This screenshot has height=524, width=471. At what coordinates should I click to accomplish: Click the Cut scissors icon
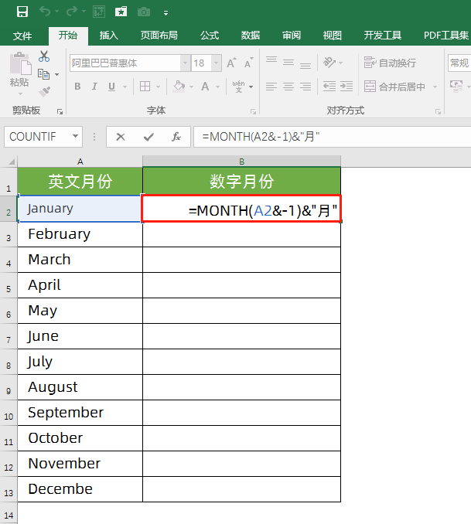tap(44, 56)
